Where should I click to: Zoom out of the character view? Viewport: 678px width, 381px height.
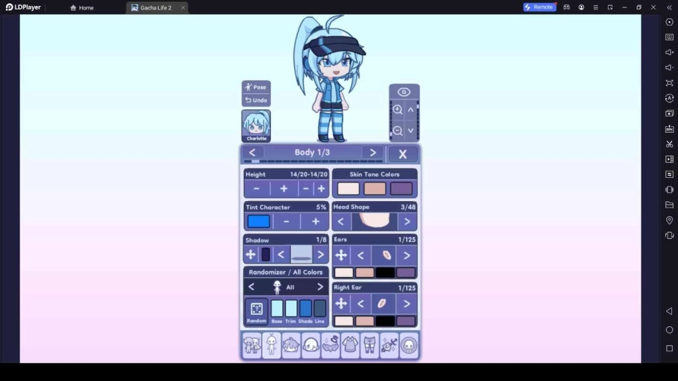tap(398, 130)
